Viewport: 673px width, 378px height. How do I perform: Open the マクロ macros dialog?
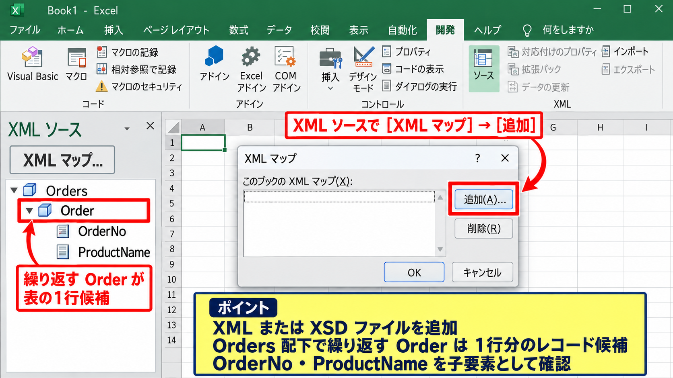coord(76,64)
